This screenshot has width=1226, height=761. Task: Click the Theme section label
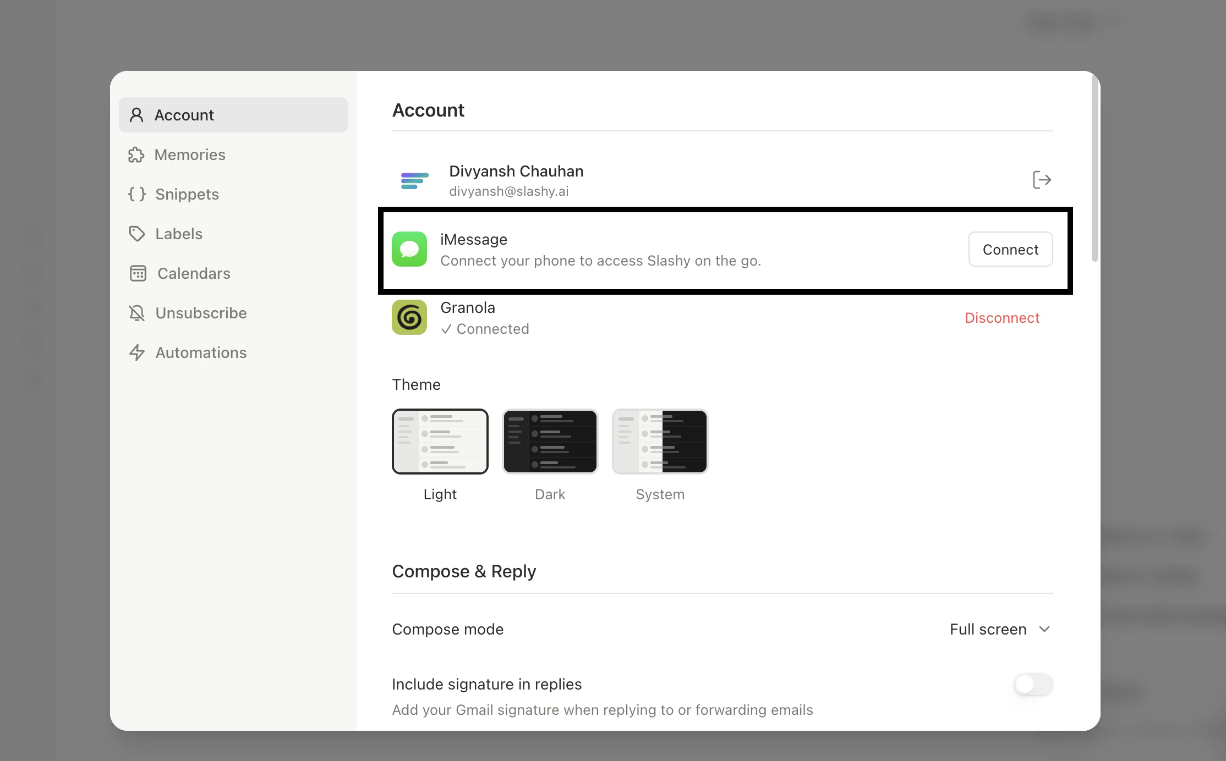416,384
